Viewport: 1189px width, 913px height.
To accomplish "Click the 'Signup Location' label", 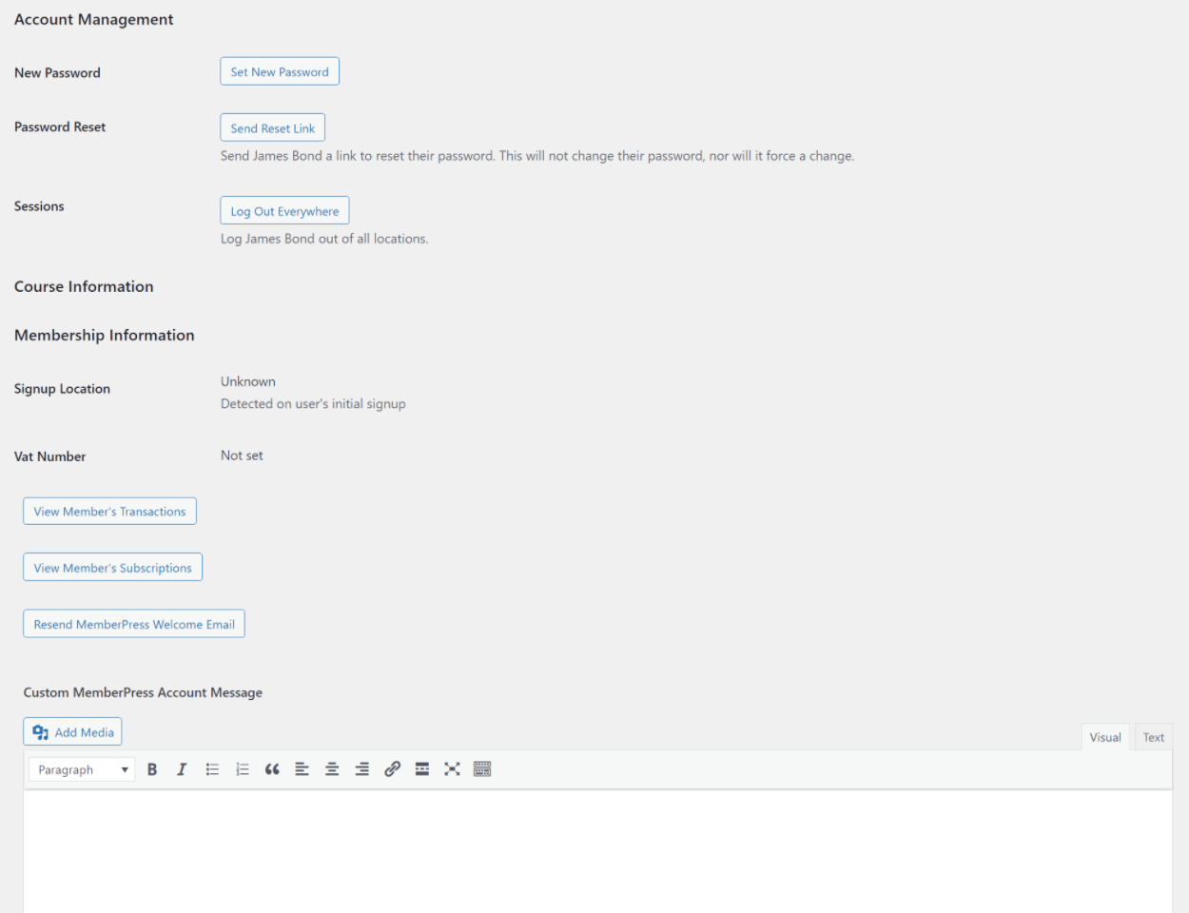I will pos(62,389).
